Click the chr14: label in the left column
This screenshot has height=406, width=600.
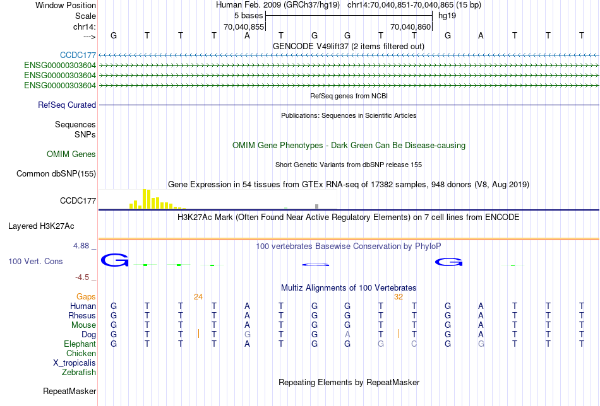pyautogui.click(x=85, y=26)
